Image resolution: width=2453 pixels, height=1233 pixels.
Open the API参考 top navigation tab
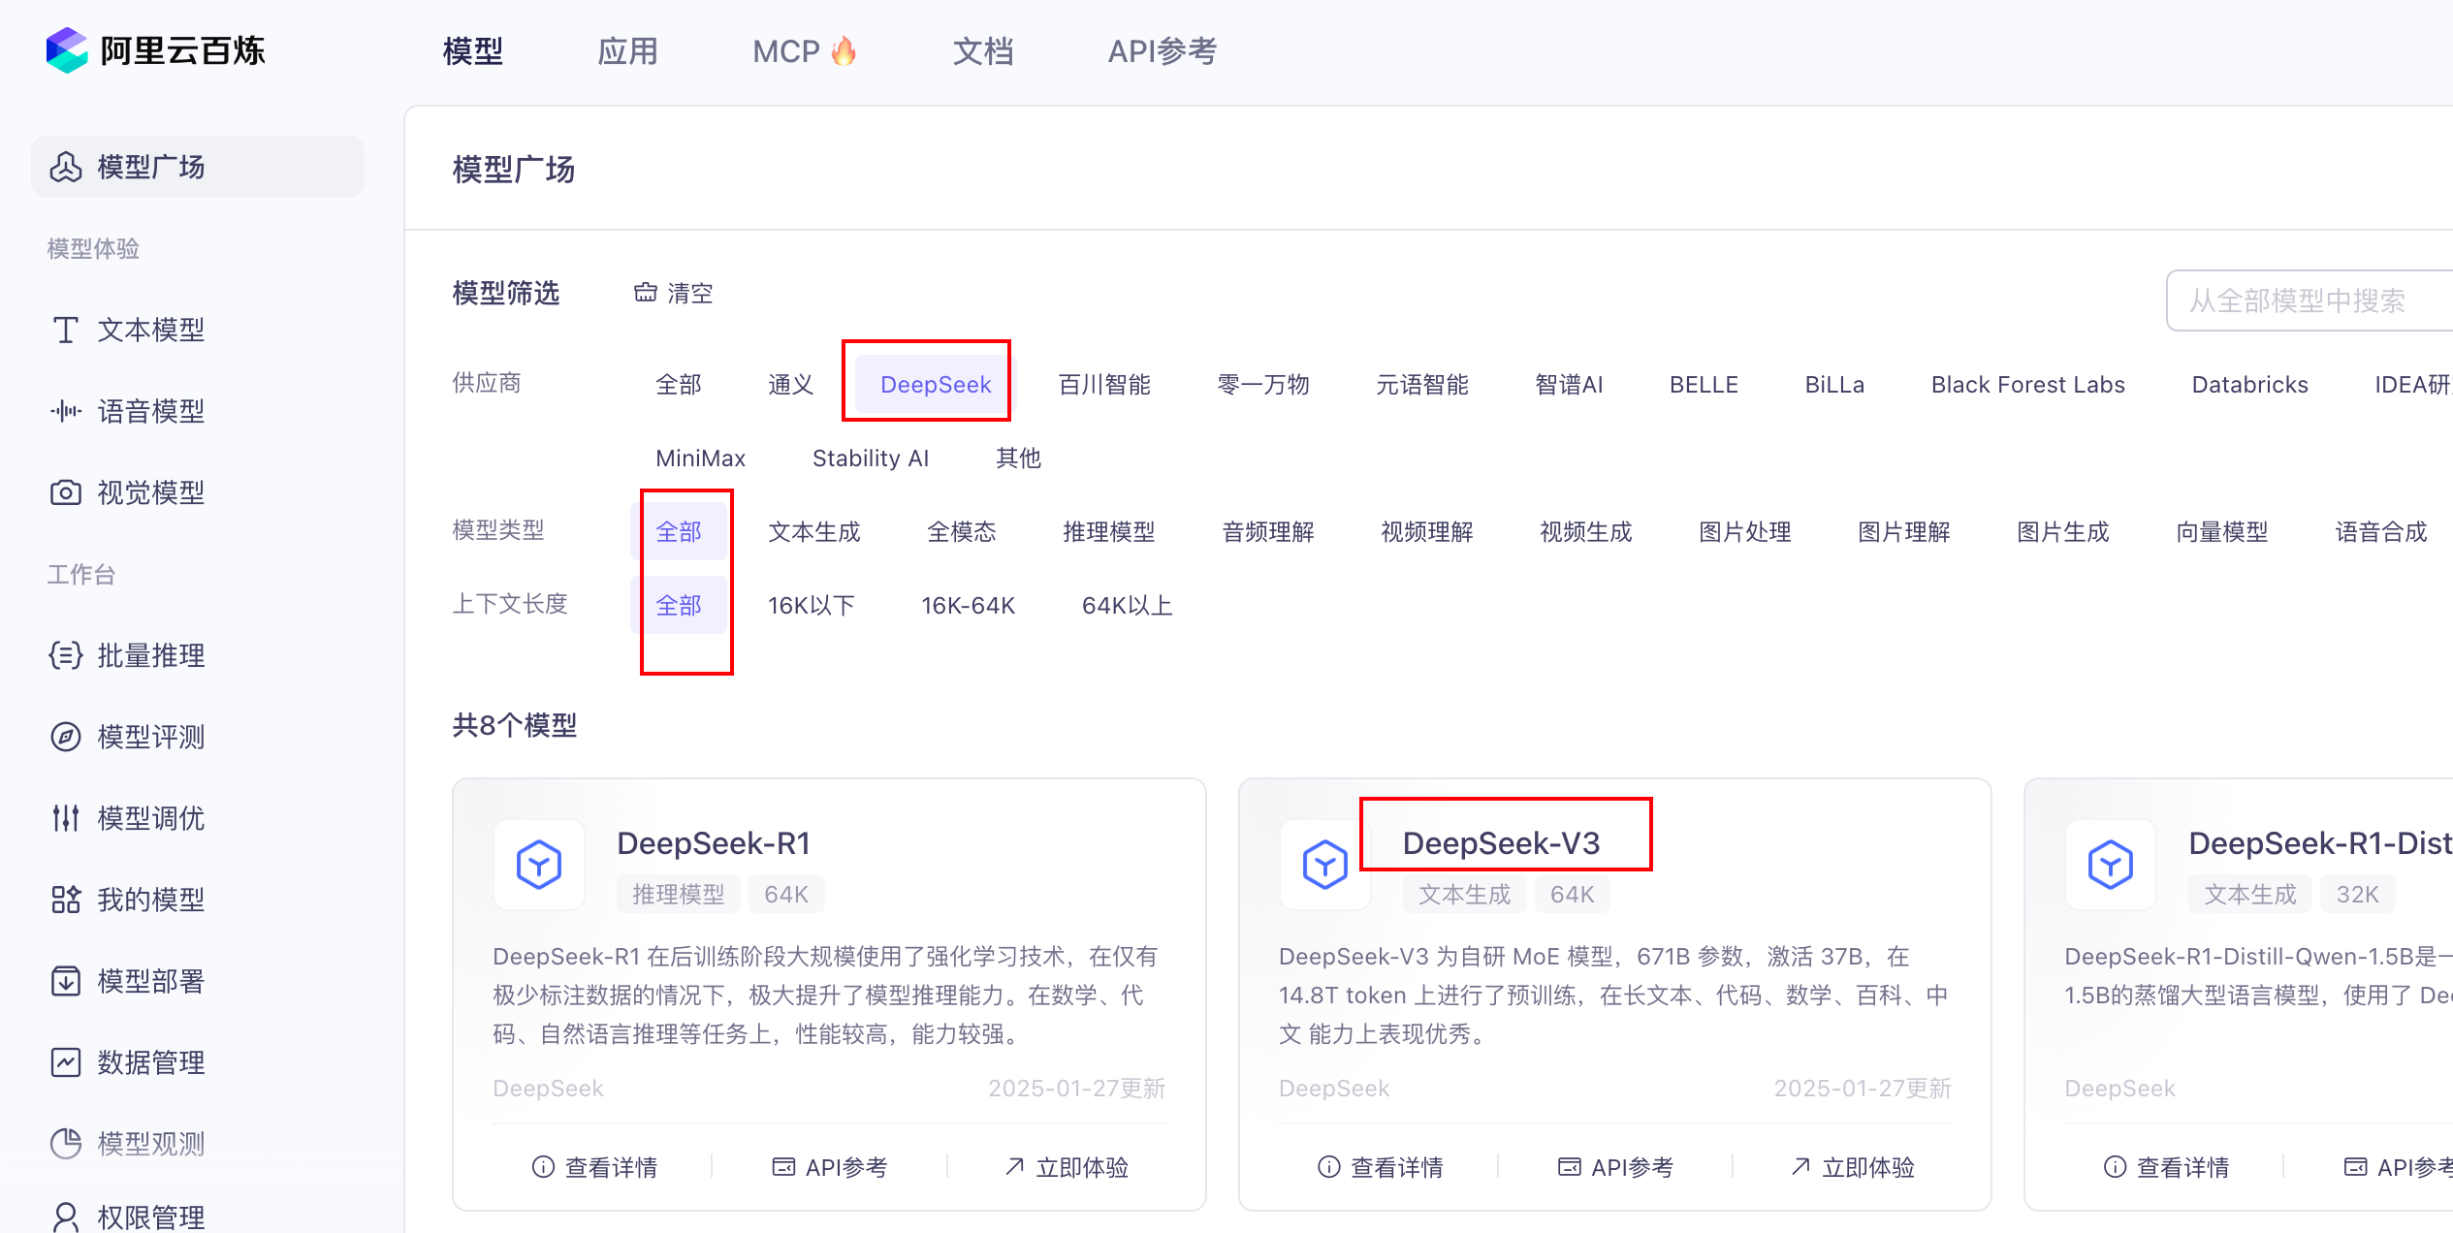[x=1162, y=50]
